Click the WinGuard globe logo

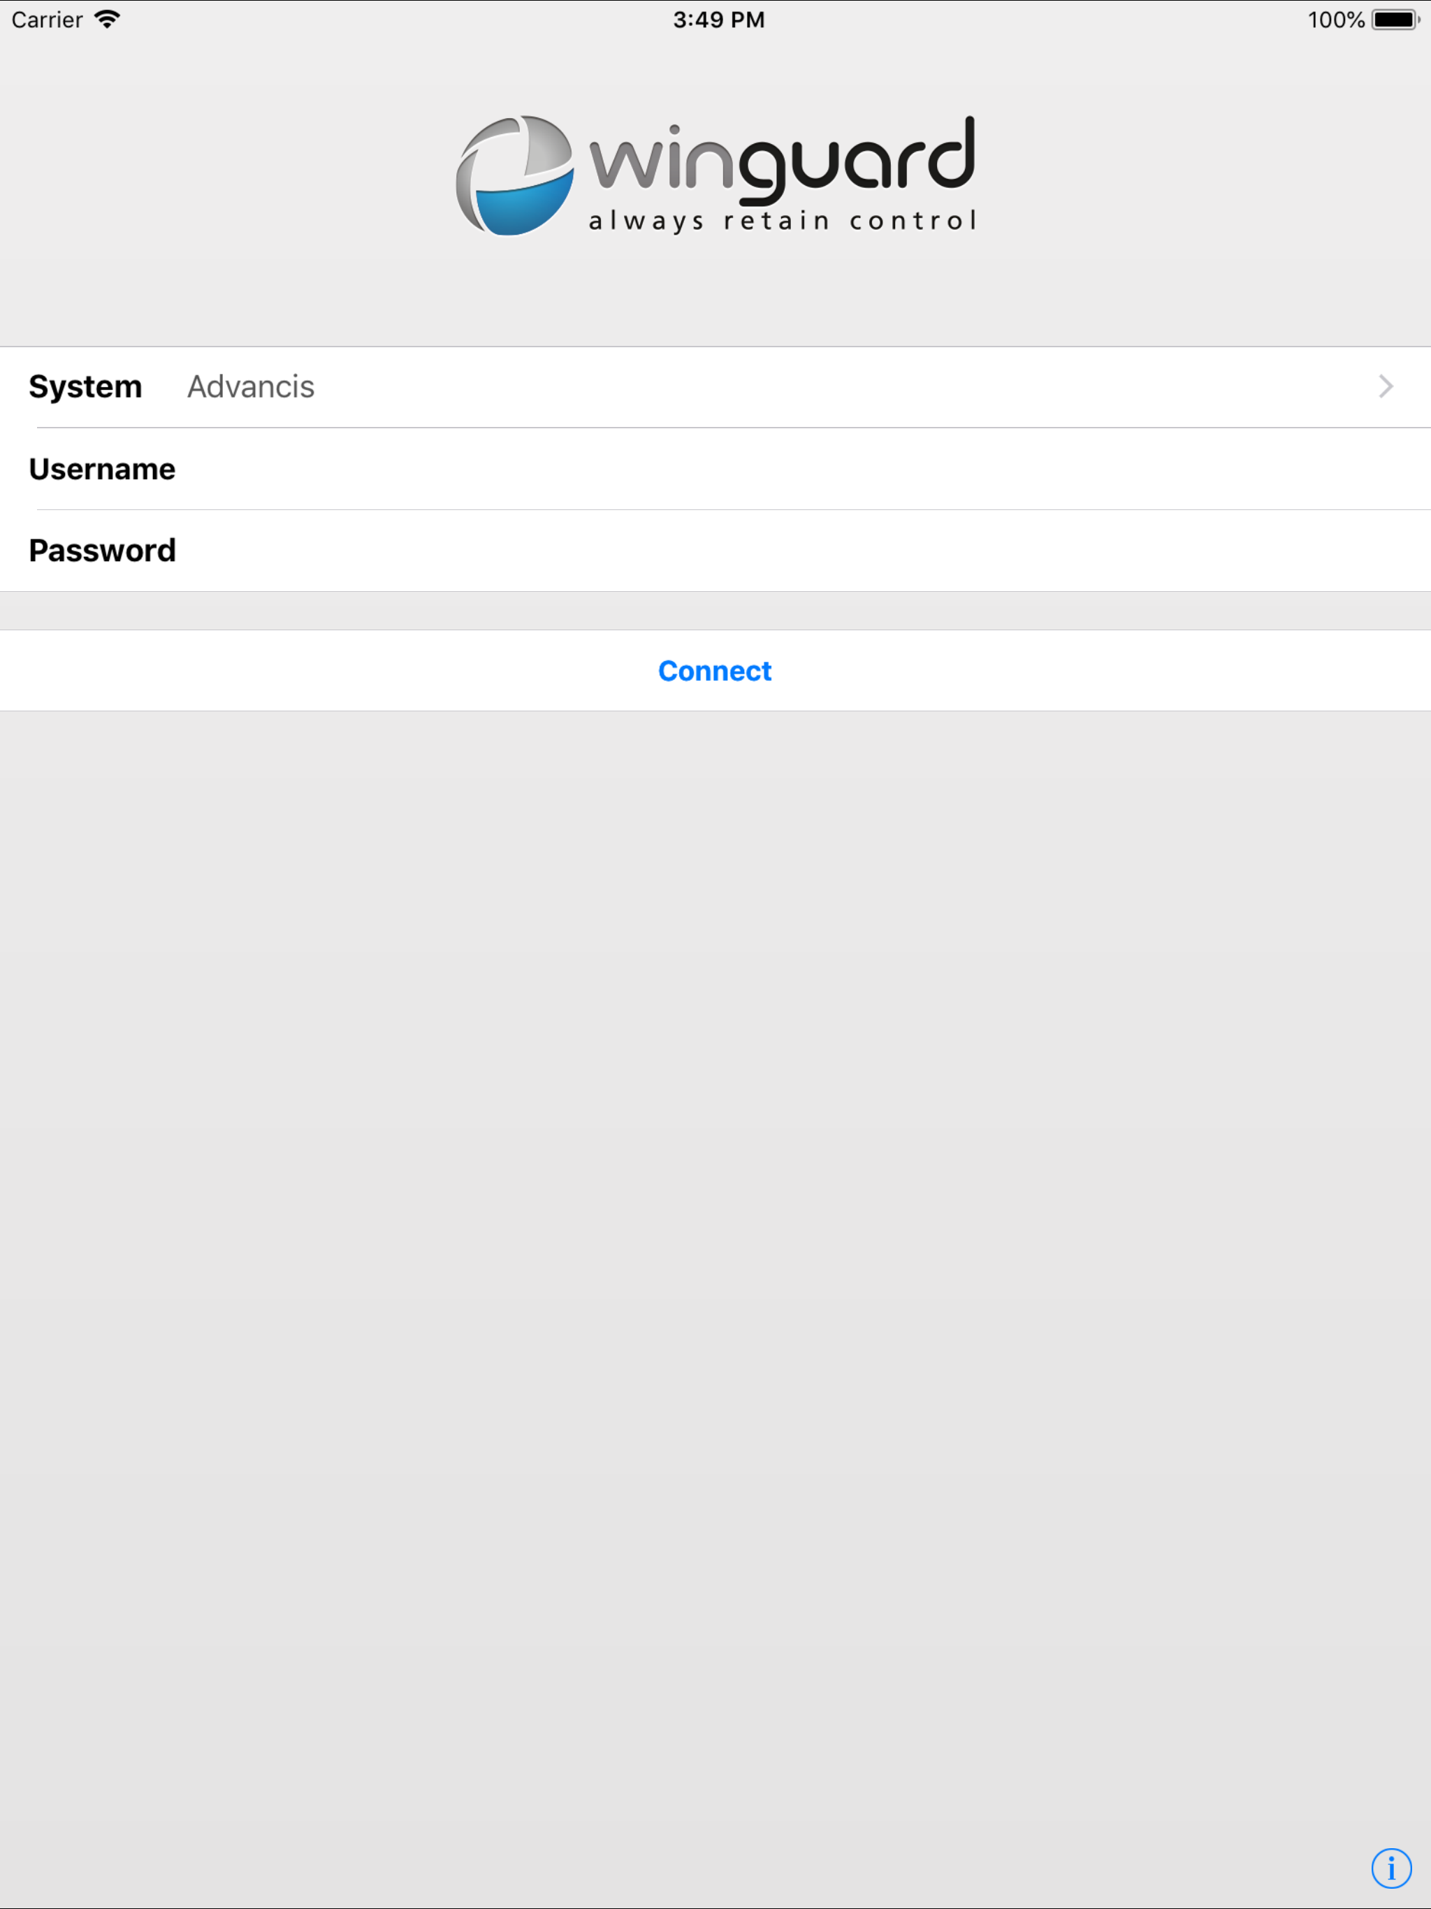coord(514,175)
